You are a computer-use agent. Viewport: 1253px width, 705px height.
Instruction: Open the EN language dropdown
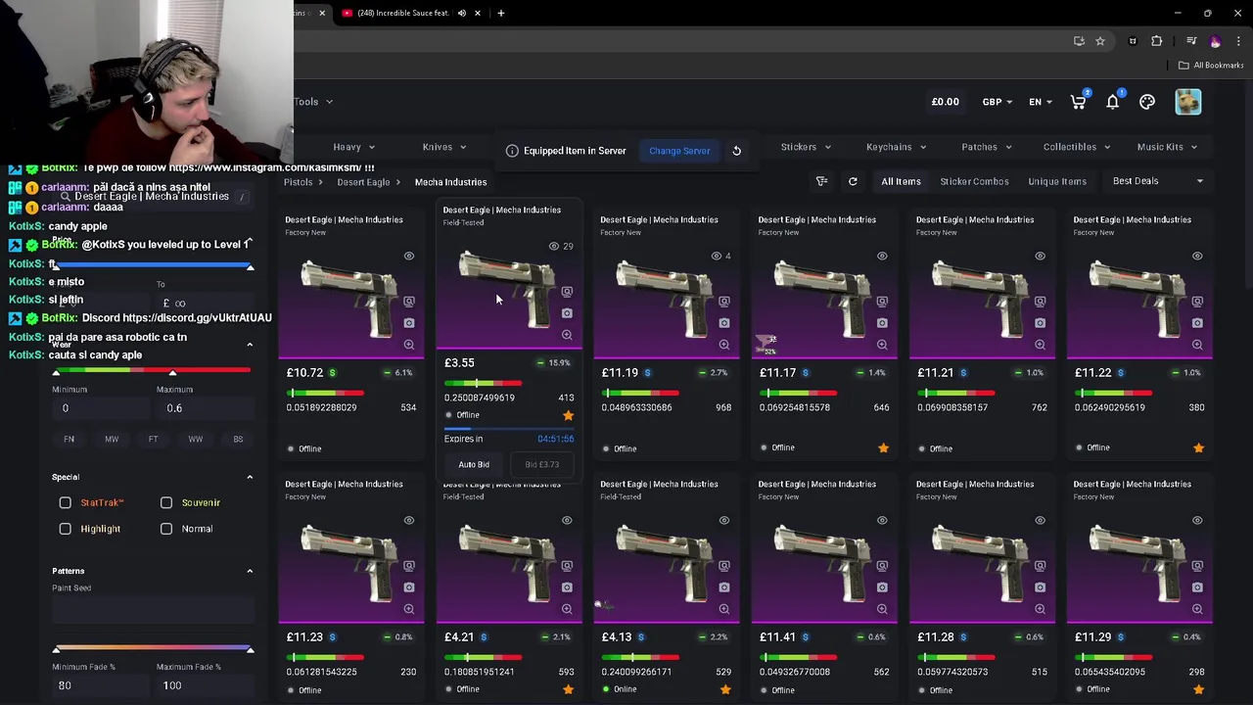click(1040, 102)
